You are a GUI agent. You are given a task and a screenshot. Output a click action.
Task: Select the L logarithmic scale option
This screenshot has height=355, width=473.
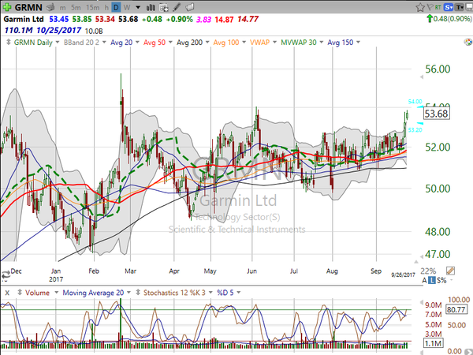click(432, 280)
